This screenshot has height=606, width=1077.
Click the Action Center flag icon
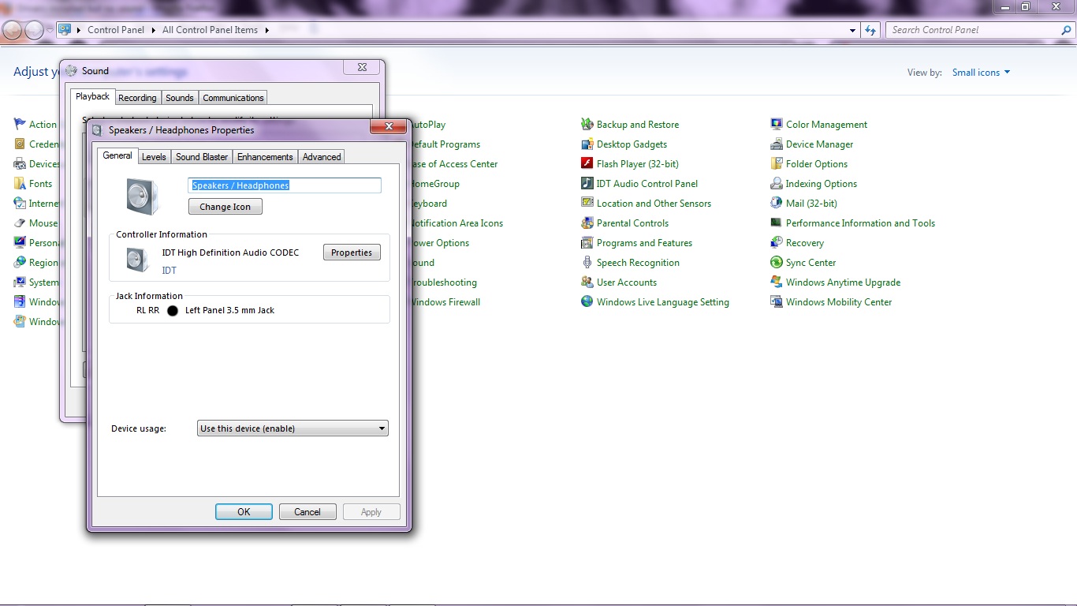[20, 125]
